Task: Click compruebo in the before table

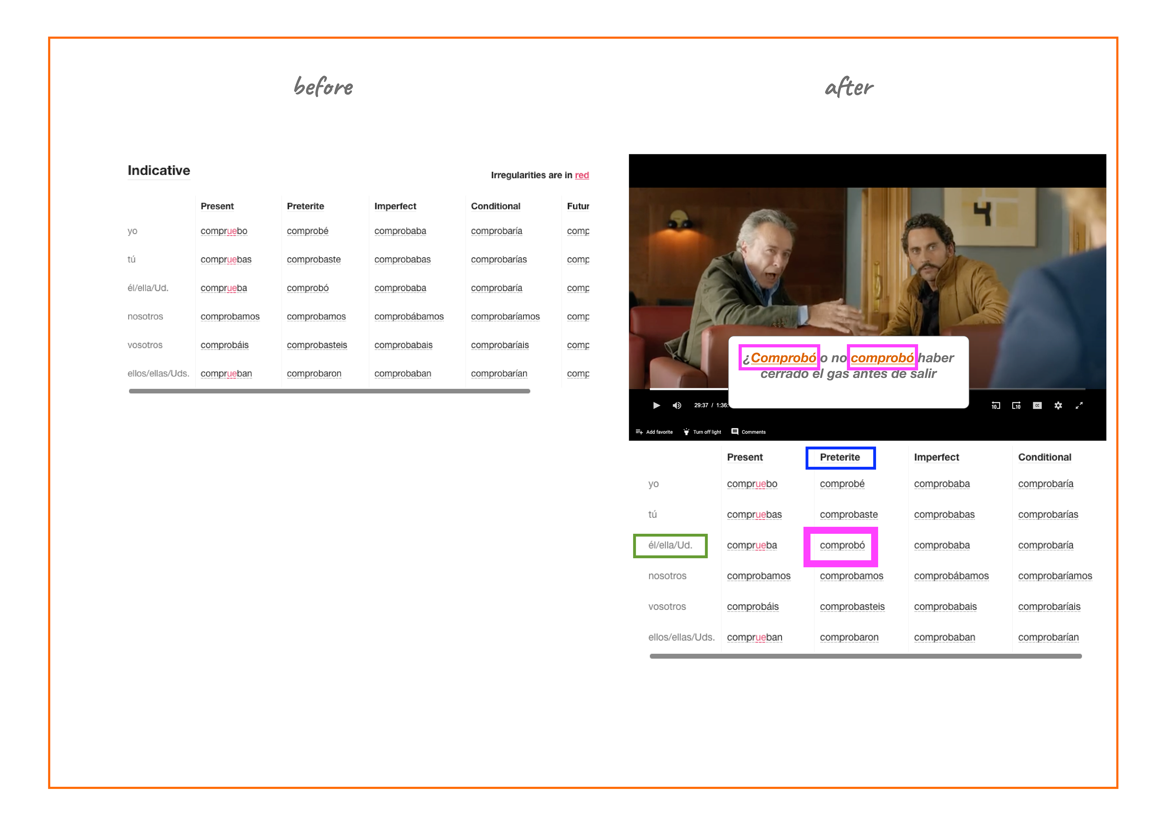Action: (223, 231)
